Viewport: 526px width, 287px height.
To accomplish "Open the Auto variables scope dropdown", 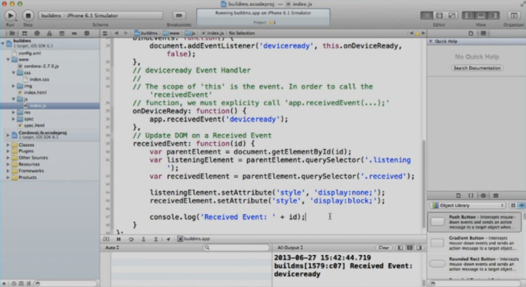I will [x=112, y=248].
